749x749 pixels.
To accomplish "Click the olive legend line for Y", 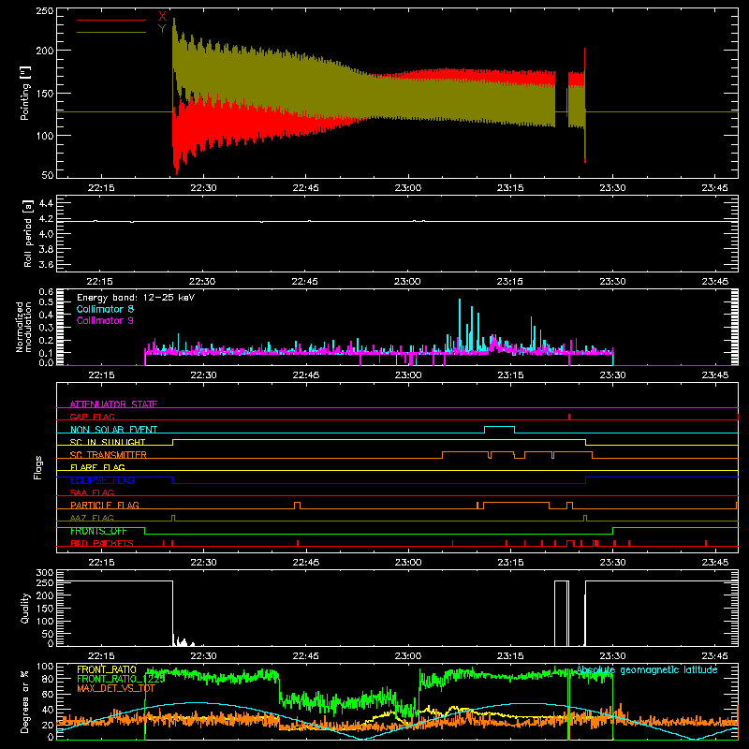I will [x=111, y=32].
